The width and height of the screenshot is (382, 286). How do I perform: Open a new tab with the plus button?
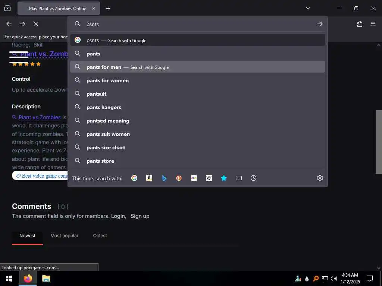click(x=108, y=9)
